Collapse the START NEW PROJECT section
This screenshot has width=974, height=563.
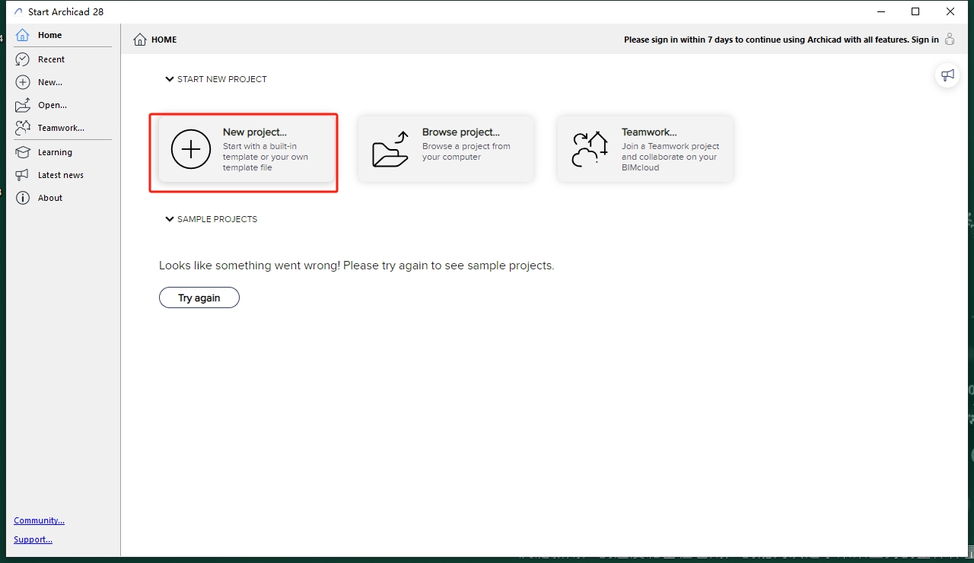point(170,79)
